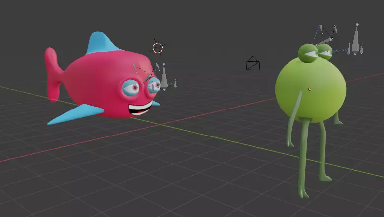Click the green creature's foreground long leg
This screenshot has height=217, width=384.
pyautogui.click(x=303, y=159)
